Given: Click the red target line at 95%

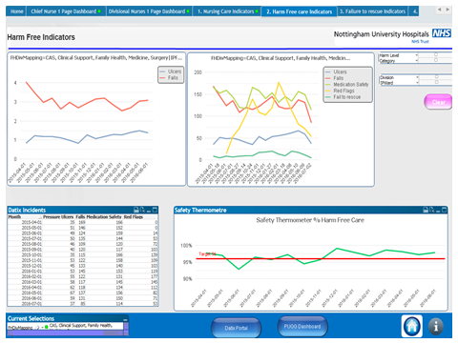Looking at the screenshot, I should click(320, 259).
